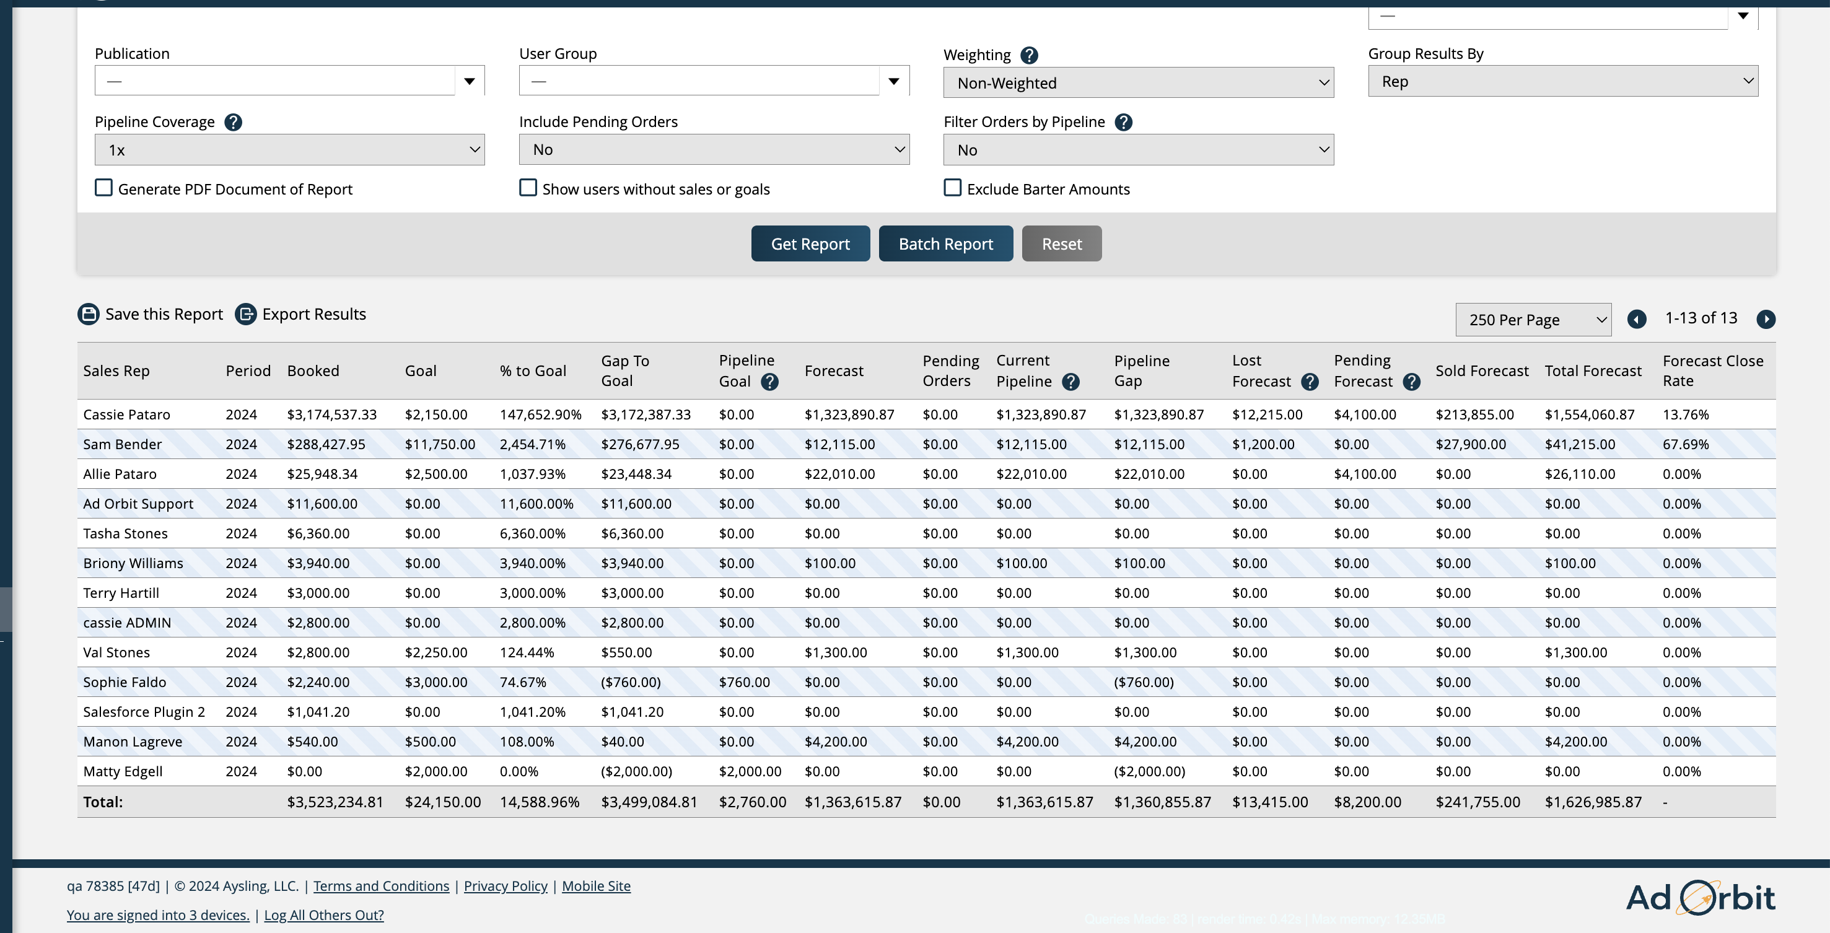The image size is (1830, 933).
Task: Sort by % to Goal column header
Action: (533, 370)
